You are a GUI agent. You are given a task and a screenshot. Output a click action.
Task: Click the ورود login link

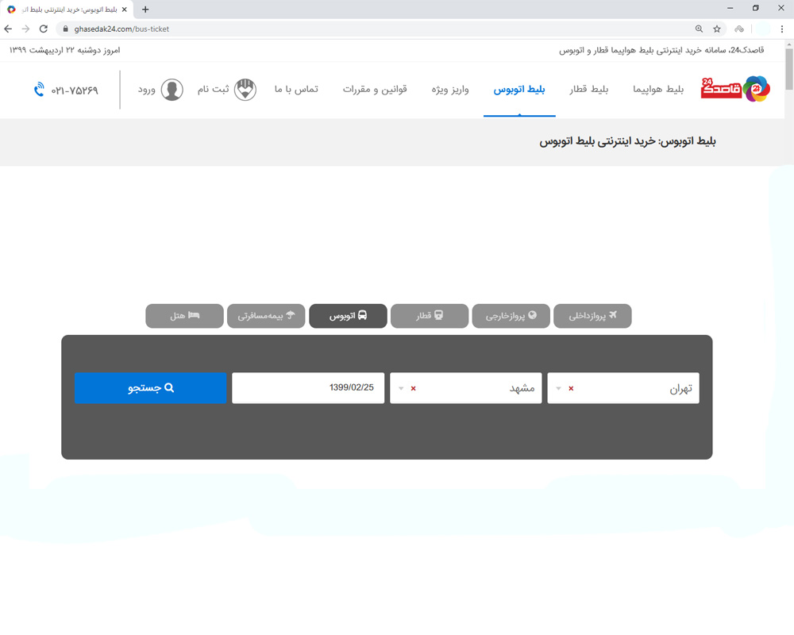pyautogui.click(x=147, y=90)
